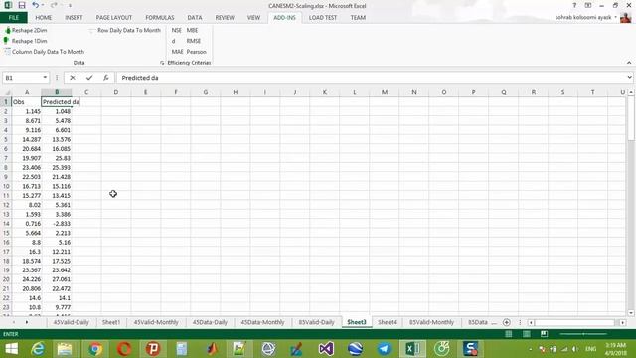Switch to DATA ribbon tab
The image size is (636, 358).
tap(195, 18)
